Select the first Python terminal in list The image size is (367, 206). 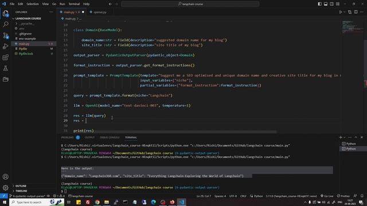(351, 144)
